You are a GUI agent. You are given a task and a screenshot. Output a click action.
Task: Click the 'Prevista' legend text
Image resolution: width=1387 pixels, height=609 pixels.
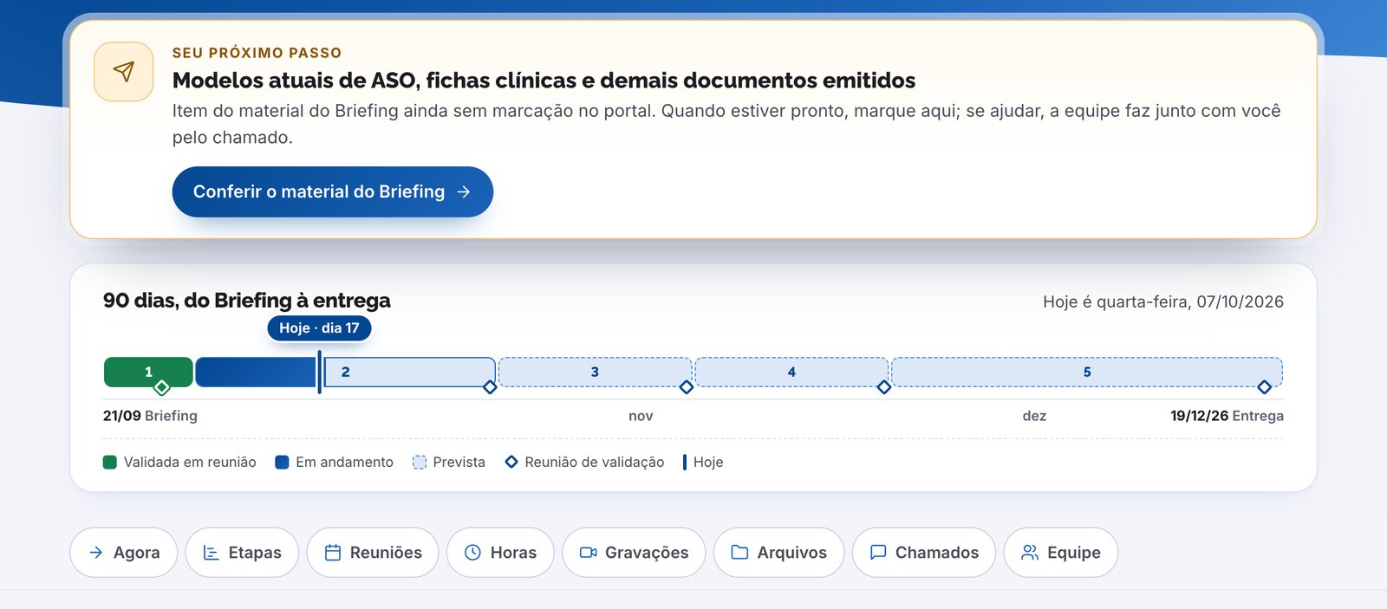coord(459,463)
